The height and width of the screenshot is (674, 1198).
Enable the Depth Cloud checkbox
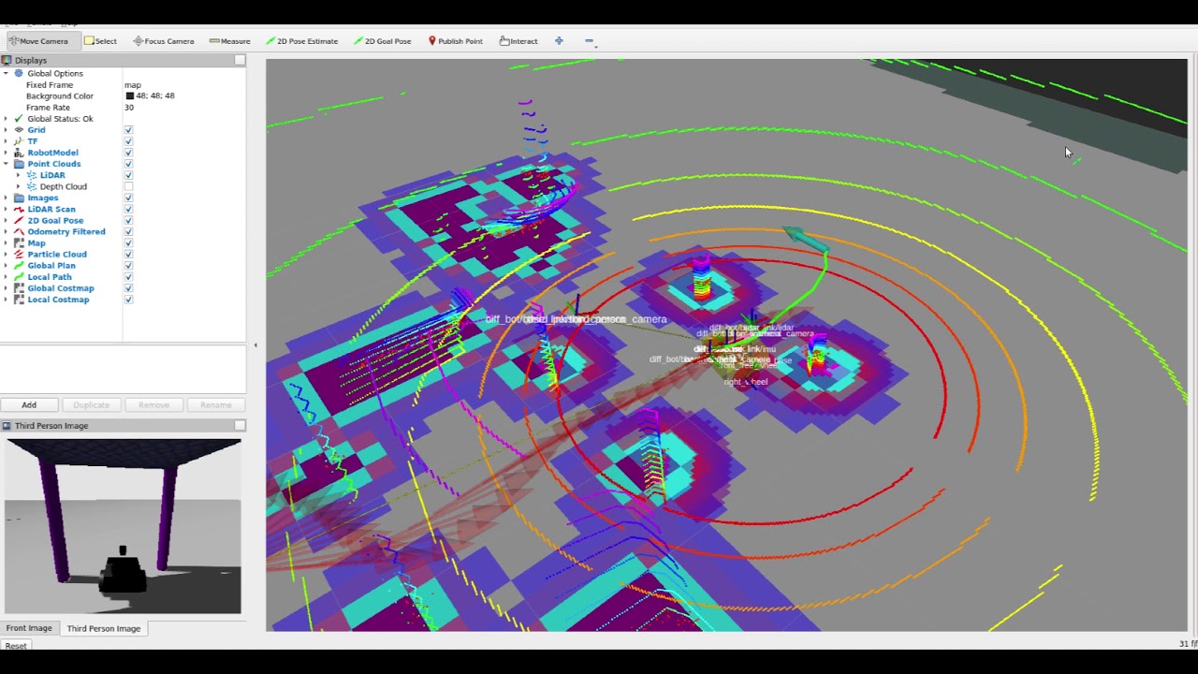(x=128, y=186)
